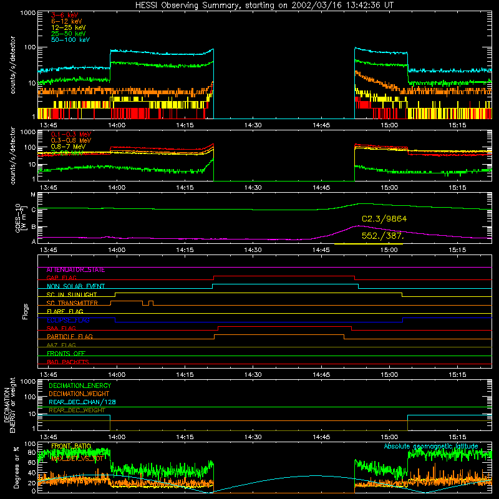Screen dimensions: 499x499
Task: Click the DECIMATION ENERGY or weight axis title
Action: coord(9,405)
